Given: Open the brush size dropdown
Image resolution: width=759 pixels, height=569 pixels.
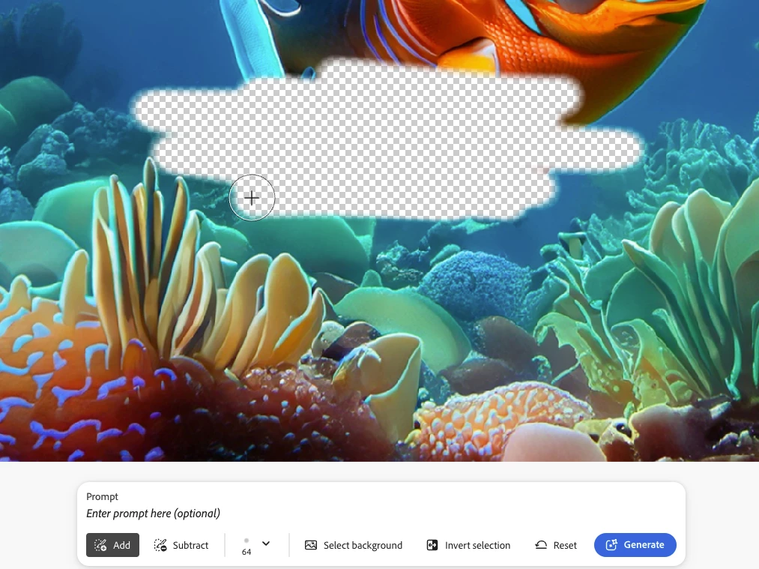Looking at the screenshot, I should 266,544.
